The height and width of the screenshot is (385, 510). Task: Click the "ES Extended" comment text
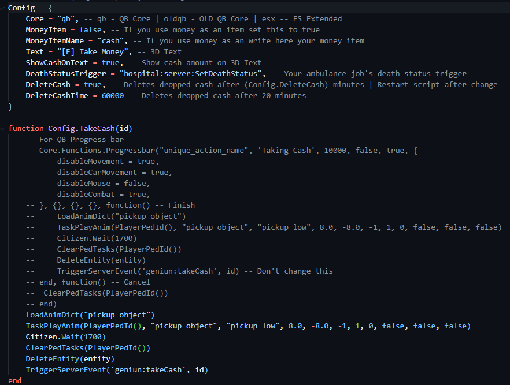click(x=317, y=19)
